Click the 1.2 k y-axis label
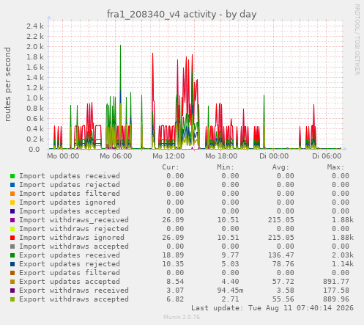 (35, 87)
